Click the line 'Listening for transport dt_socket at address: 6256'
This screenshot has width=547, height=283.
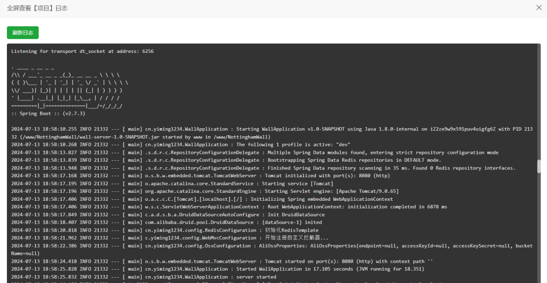pos(82,51)
